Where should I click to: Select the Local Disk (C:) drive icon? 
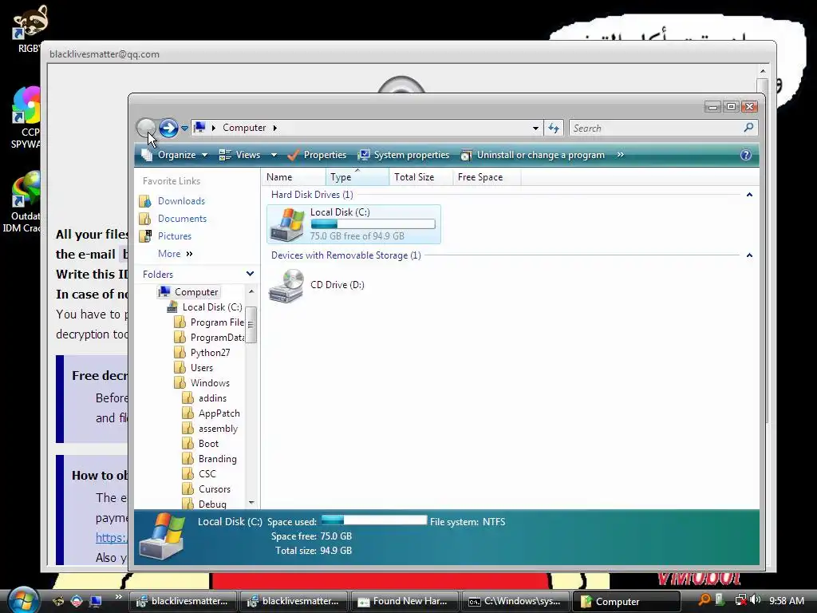pyautogui.click(x=286, y=224)
